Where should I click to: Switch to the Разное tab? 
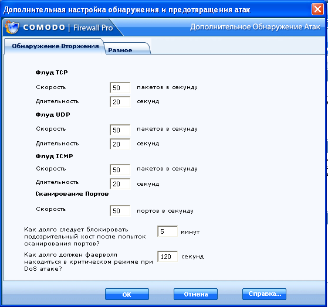[127, 49]
